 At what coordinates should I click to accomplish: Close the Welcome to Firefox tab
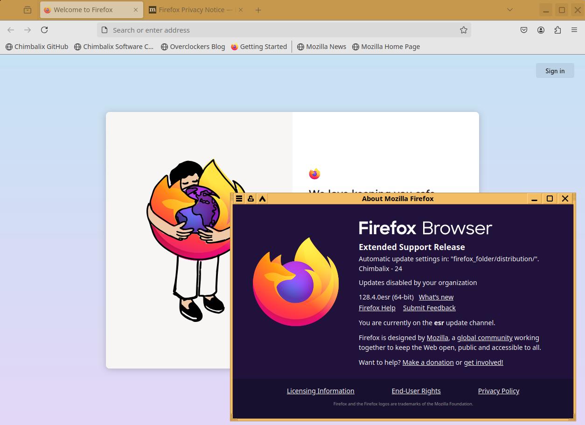tap(136, 10)
